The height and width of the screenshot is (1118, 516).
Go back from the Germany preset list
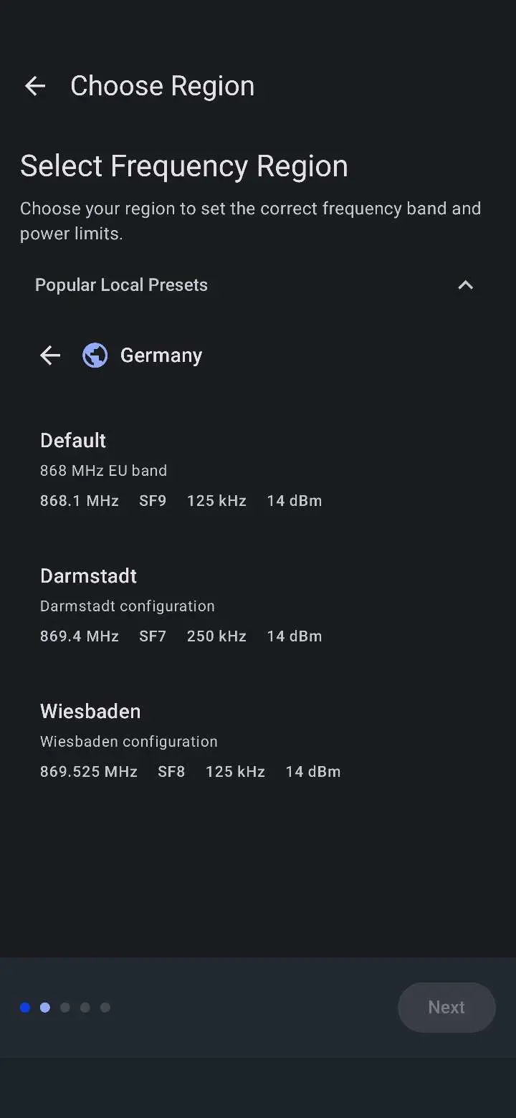[50, 355]
